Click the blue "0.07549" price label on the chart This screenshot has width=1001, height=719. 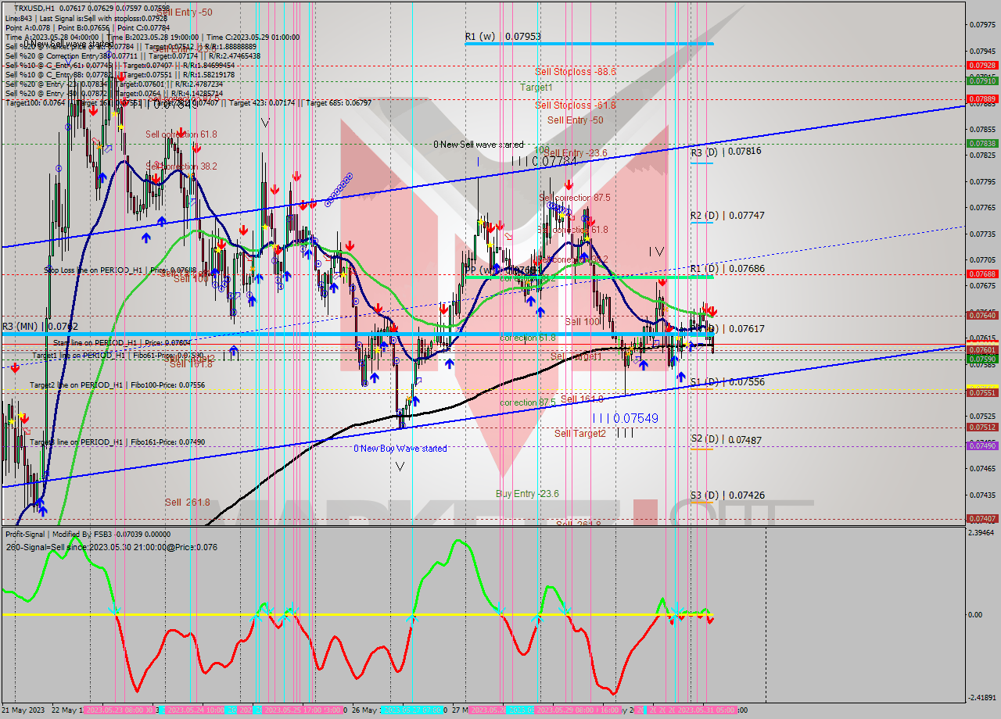click(636, 418)
